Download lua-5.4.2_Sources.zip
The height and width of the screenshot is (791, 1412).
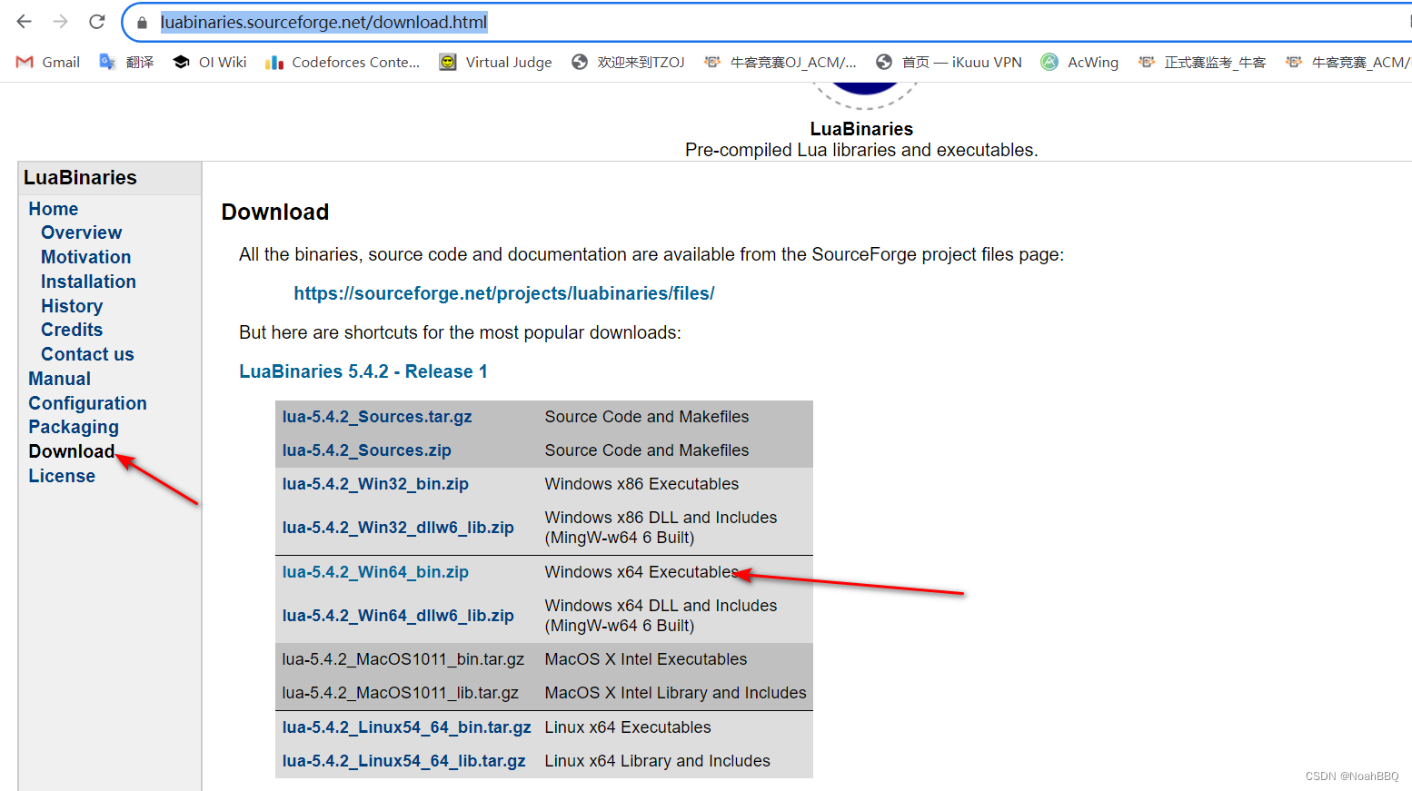point(366,450)
